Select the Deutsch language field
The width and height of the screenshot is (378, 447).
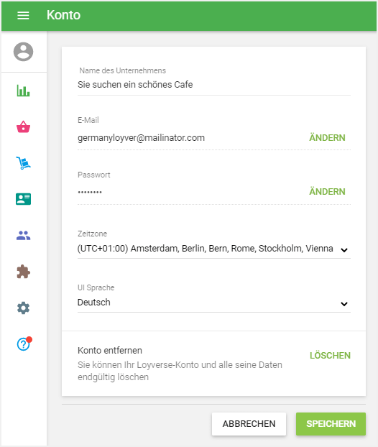point(214,303)
